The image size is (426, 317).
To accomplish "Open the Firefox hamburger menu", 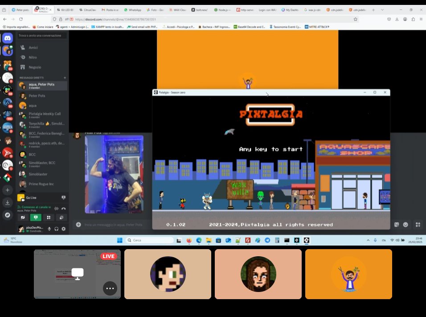I will [421, 19].
